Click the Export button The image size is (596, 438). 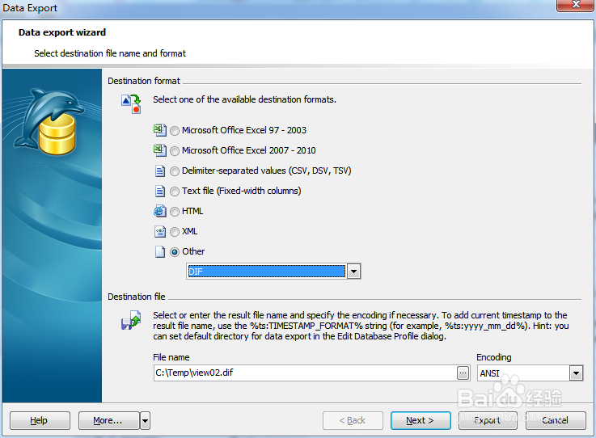488,420
